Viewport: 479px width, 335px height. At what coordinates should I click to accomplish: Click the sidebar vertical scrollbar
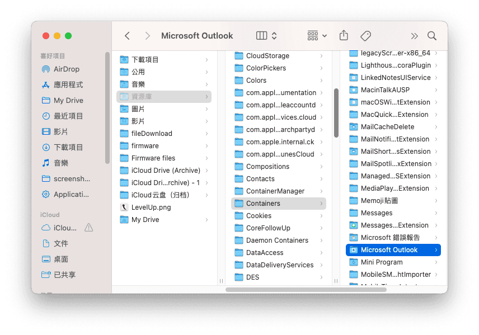(x=107, y=108)
